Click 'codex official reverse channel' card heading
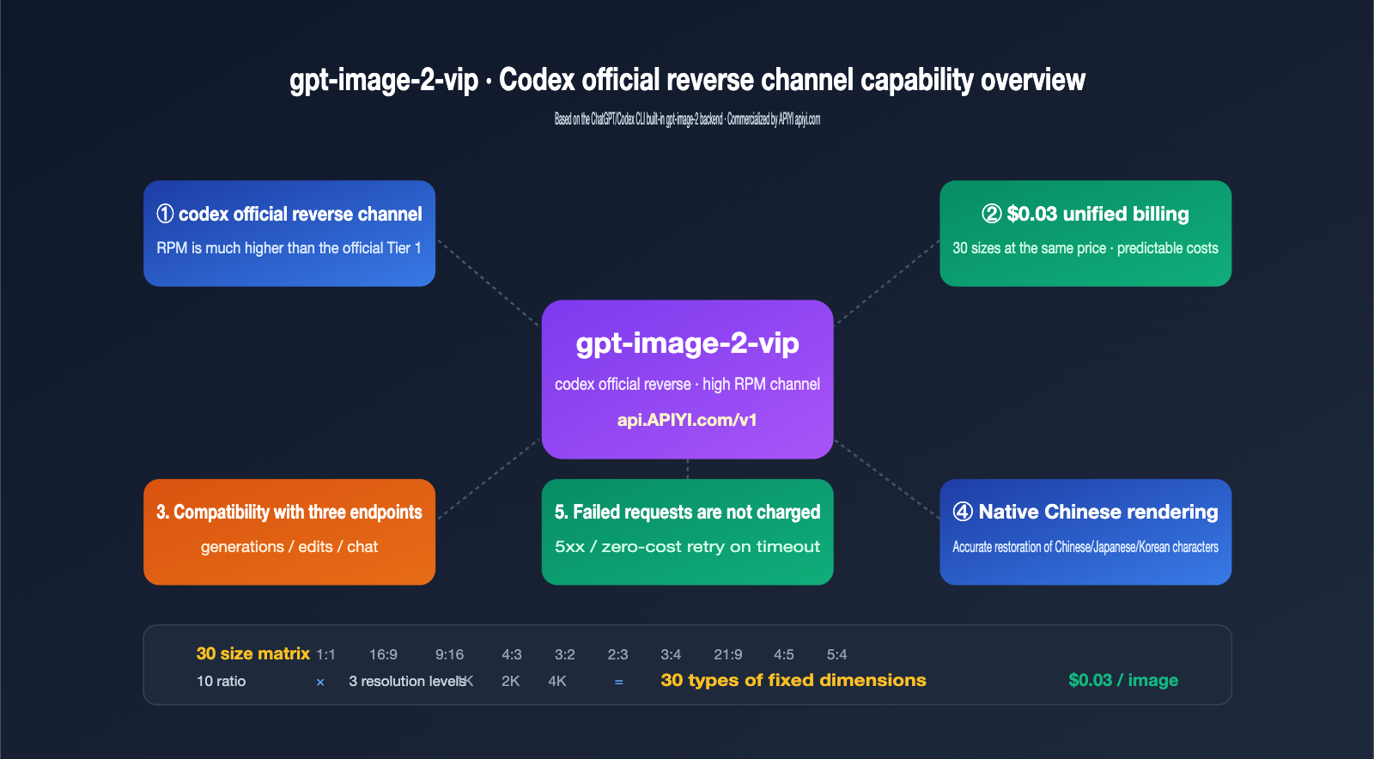Screen dimensions: 1374x759 301,214
